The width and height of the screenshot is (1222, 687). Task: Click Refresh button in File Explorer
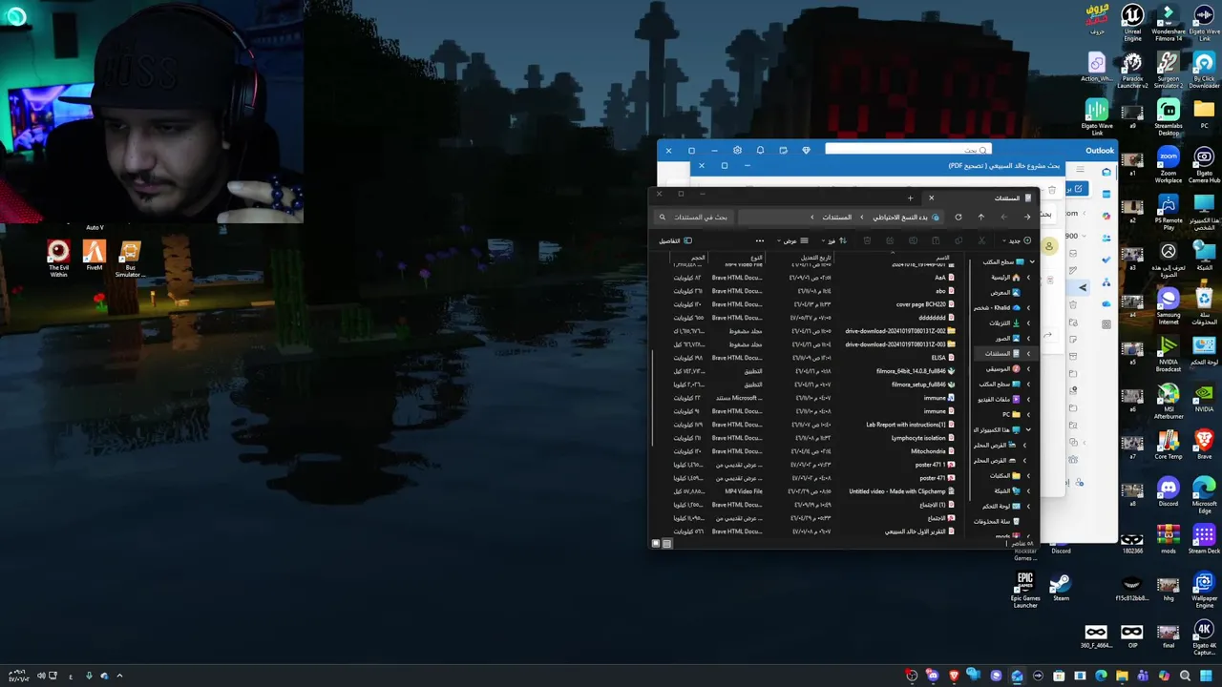959,218
